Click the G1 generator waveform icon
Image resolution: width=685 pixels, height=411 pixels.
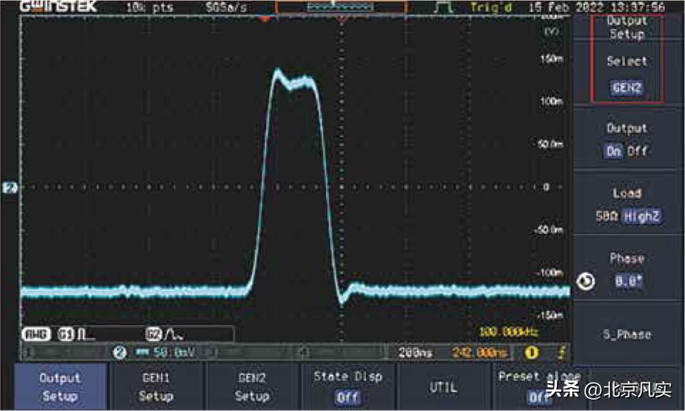(x=68, y=333)
